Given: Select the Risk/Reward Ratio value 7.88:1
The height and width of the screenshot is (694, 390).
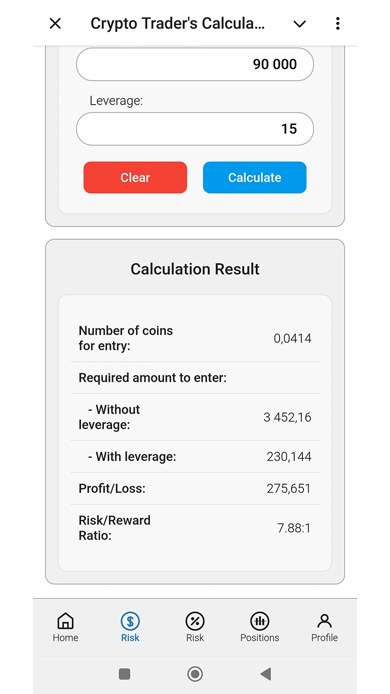Looking at the screenshot, I should 294,528.
